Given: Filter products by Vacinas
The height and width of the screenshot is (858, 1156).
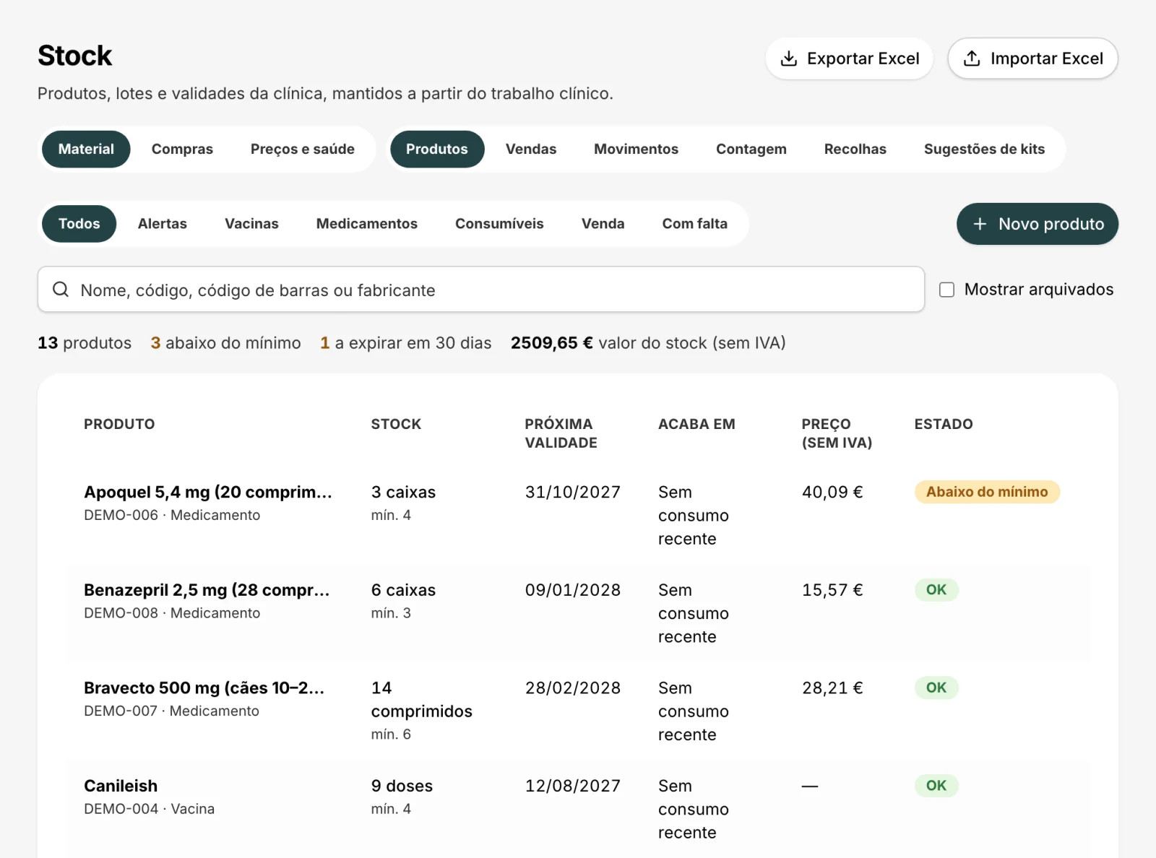Looking at the screenshot, I should point(251,224).
